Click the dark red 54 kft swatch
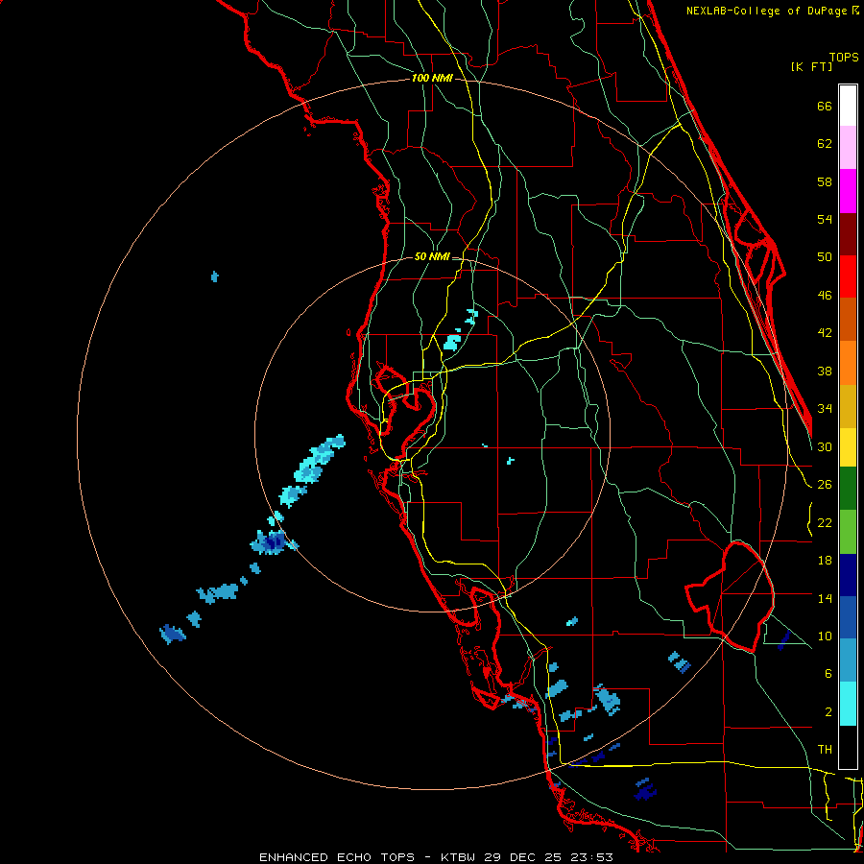The image size is (864, 864). pos(848,234)
